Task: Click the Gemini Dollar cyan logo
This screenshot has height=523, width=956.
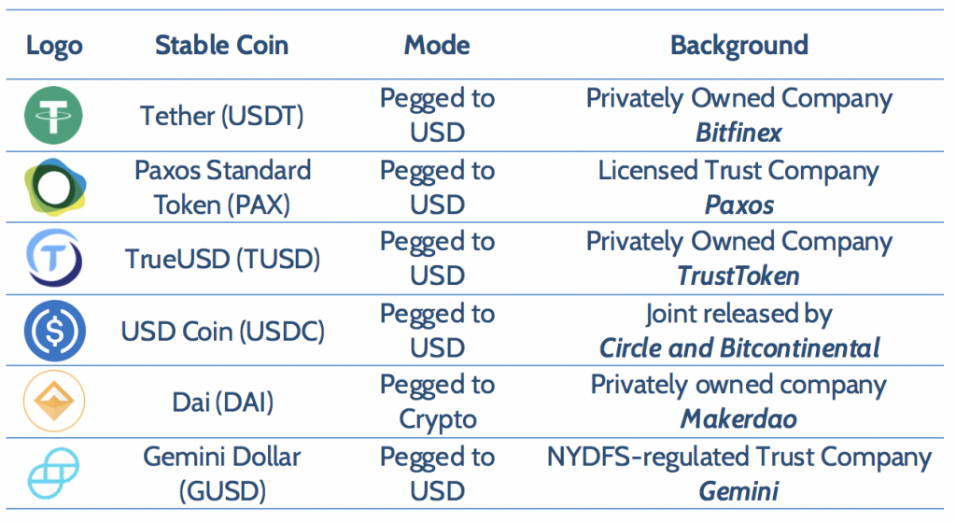Action: [53, 473]
